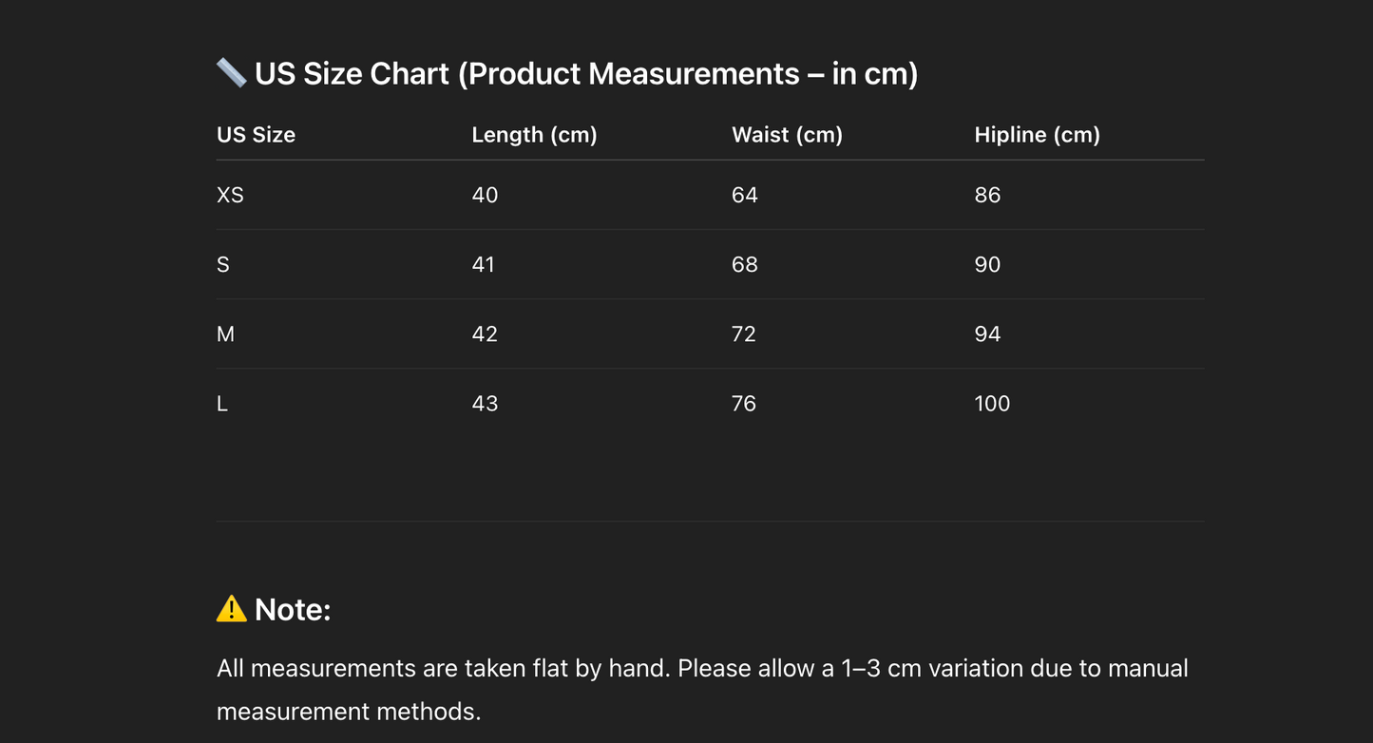Click the XS length value 40

(485, 195)
